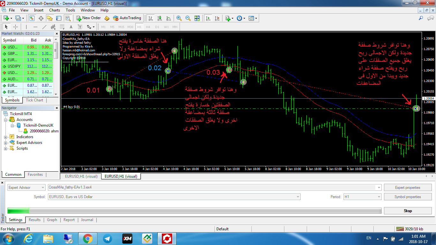
Task: Zoom in on the chart
Action: [x=179, y=18]
